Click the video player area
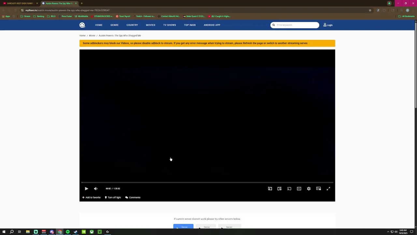The height and width of the screenshot is (235, 417). 207,116
